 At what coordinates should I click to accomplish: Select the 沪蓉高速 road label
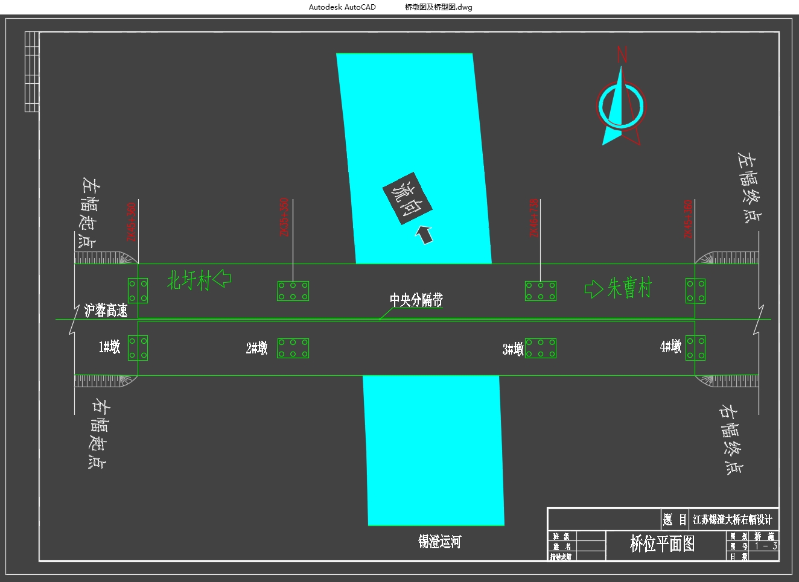pyautogui.click(x=106, y=311)
